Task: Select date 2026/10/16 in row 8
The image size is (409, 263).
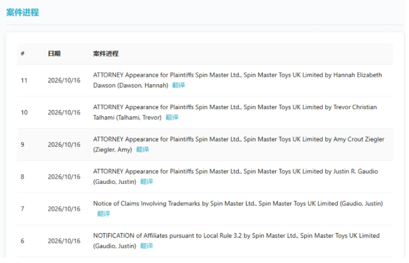Action: pos(64,177)
